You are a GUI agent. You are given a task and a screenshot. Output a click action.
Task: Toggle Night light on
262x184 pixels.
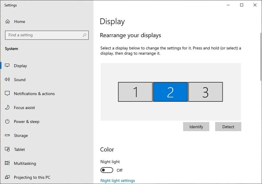click(107, 170)
